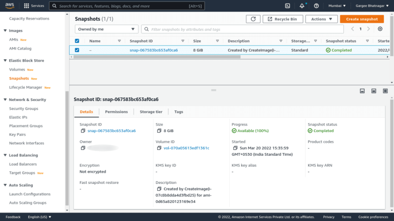Uncheck the snap-067583bc653af0ca6 row checkbox
This screenshot has width=394, height=221.
click(x=77, y=50)
